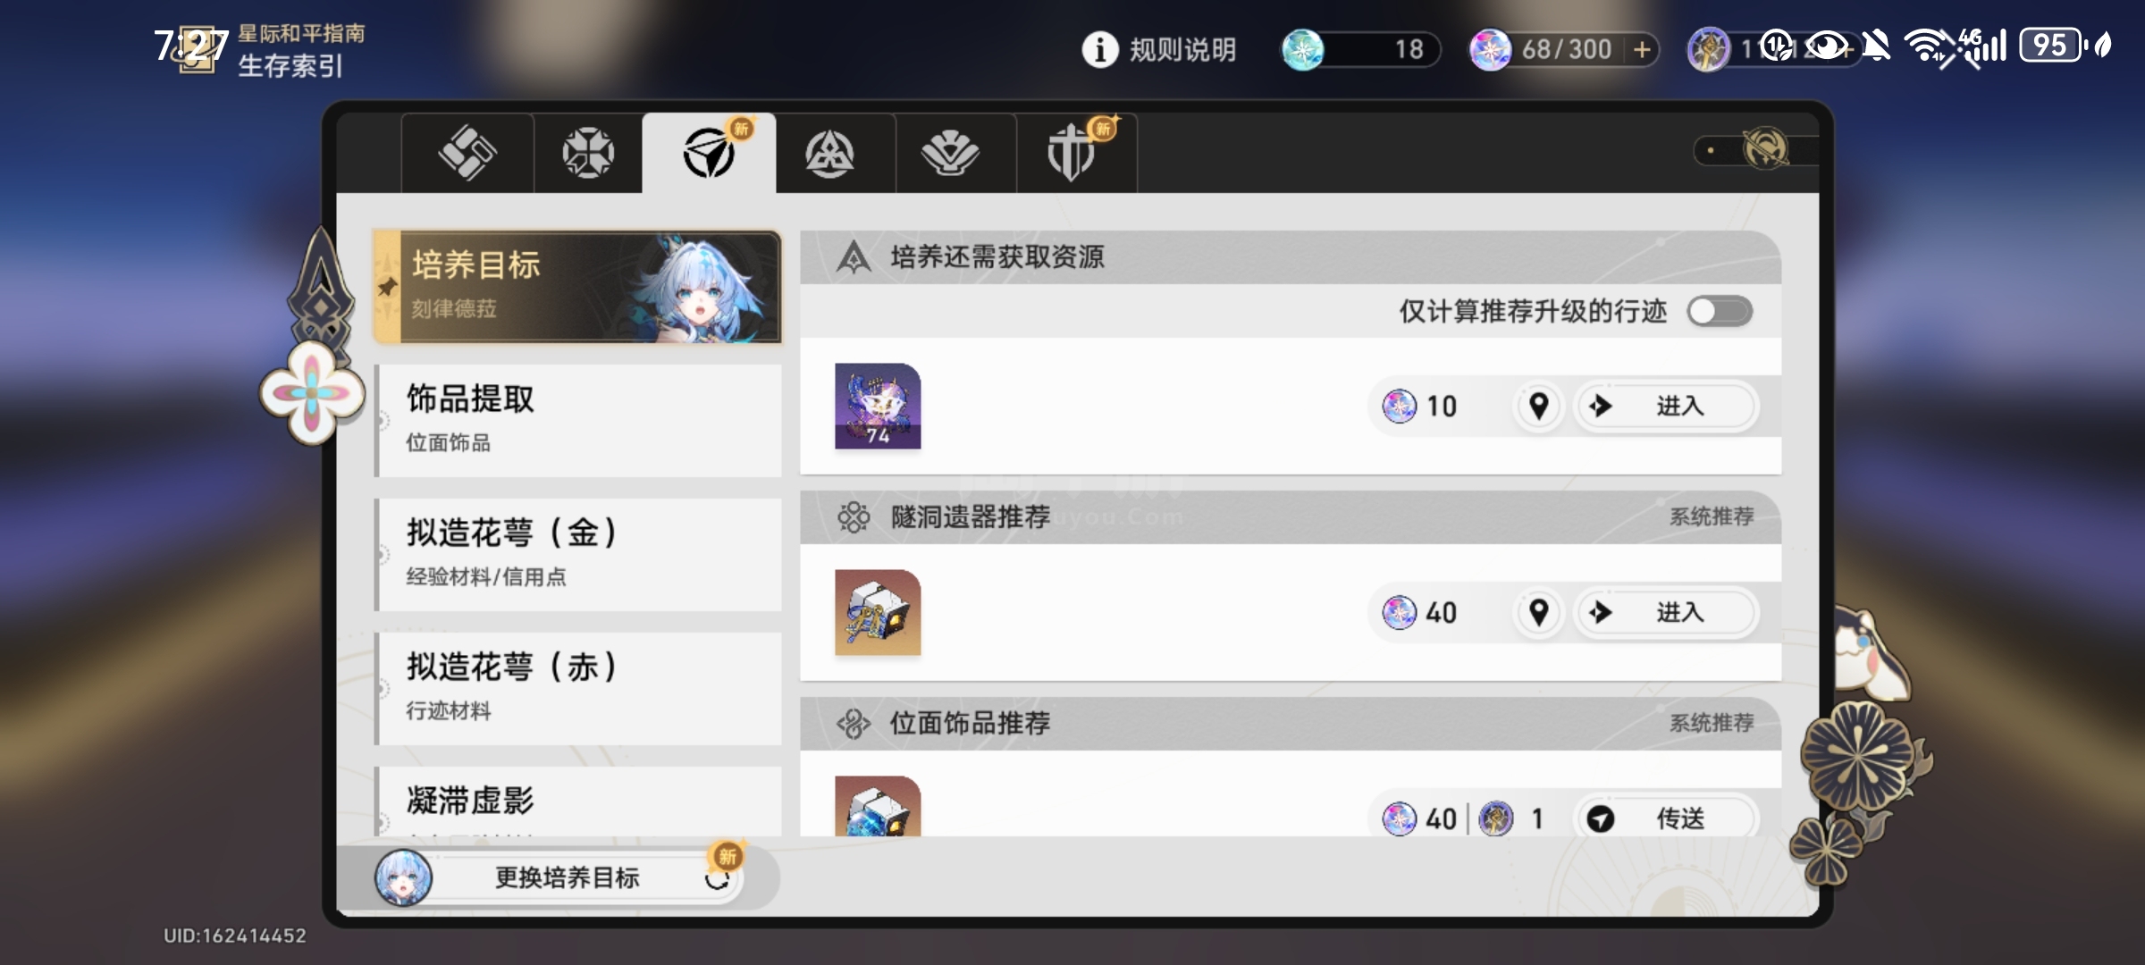Select the first diamond-shaped guide tab icon
The height and width of the screenshot is (965, 2145).
tap(467, 153)
